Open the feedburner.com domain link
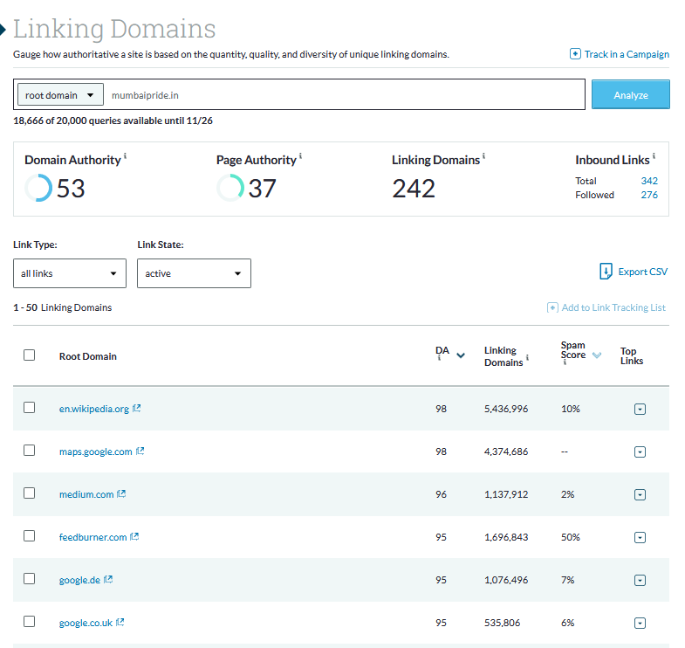 click(x=93, y=537)
